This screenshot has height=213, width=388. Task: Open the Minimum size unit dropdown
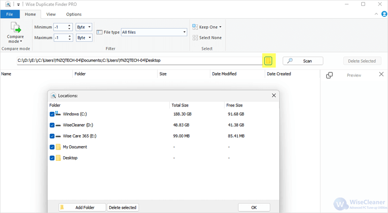point(84,27)
